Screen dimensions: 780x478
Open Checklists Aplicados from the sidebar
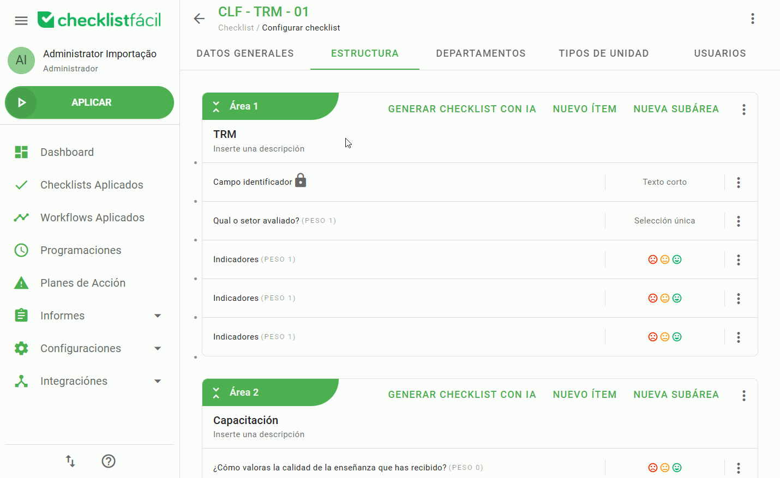(x=92, y=185)
